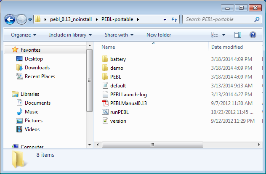This screenshot has width=266, height=174.
Task: Open Desktop from Favorites
Action: click(x=34, y=58)
